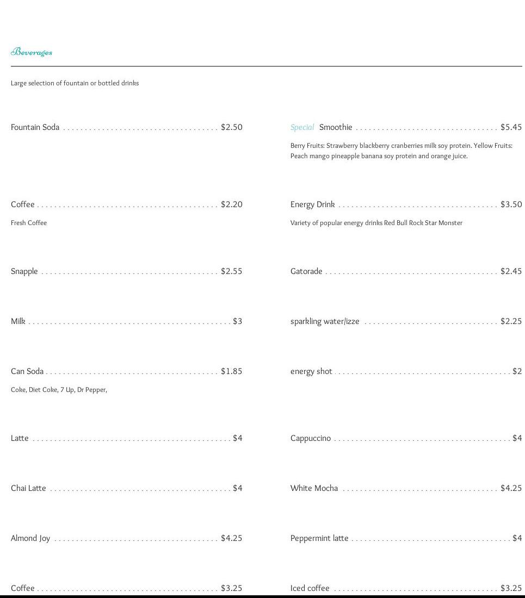Click the Chai Latte item name

pyautogui.click(x=28, y=488)
